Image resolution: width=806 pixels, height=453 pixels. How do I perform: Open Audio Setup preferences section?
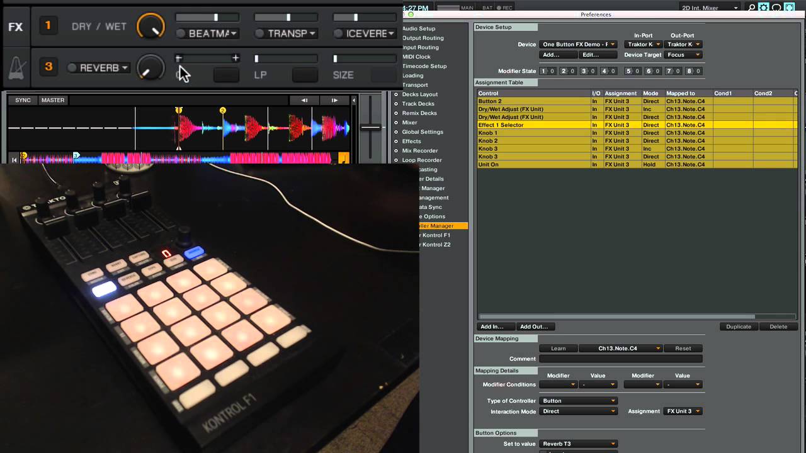pos(419,28)
